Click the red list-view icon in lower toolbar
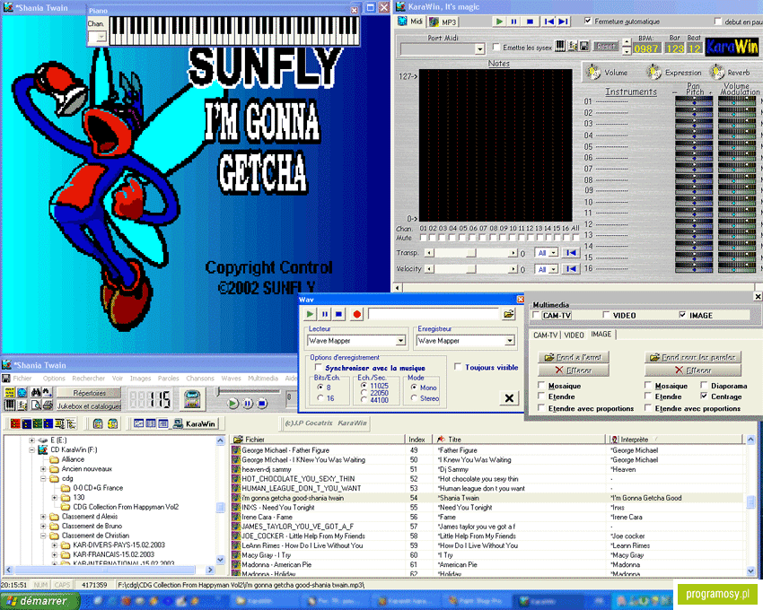Image resolution: width=763 pixels, height=610 pixels. pyautogui.click(x=15, y=423)
